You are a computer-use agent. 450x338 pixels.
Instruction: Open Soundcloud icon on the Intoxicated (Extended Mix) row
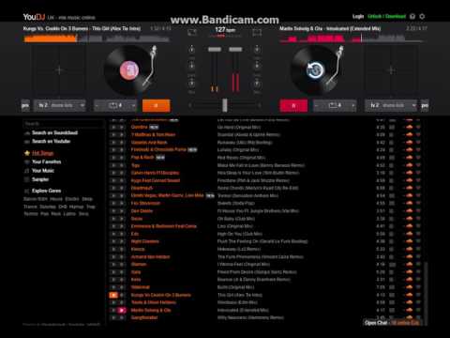pyautogui.click(x=409, y=310)
